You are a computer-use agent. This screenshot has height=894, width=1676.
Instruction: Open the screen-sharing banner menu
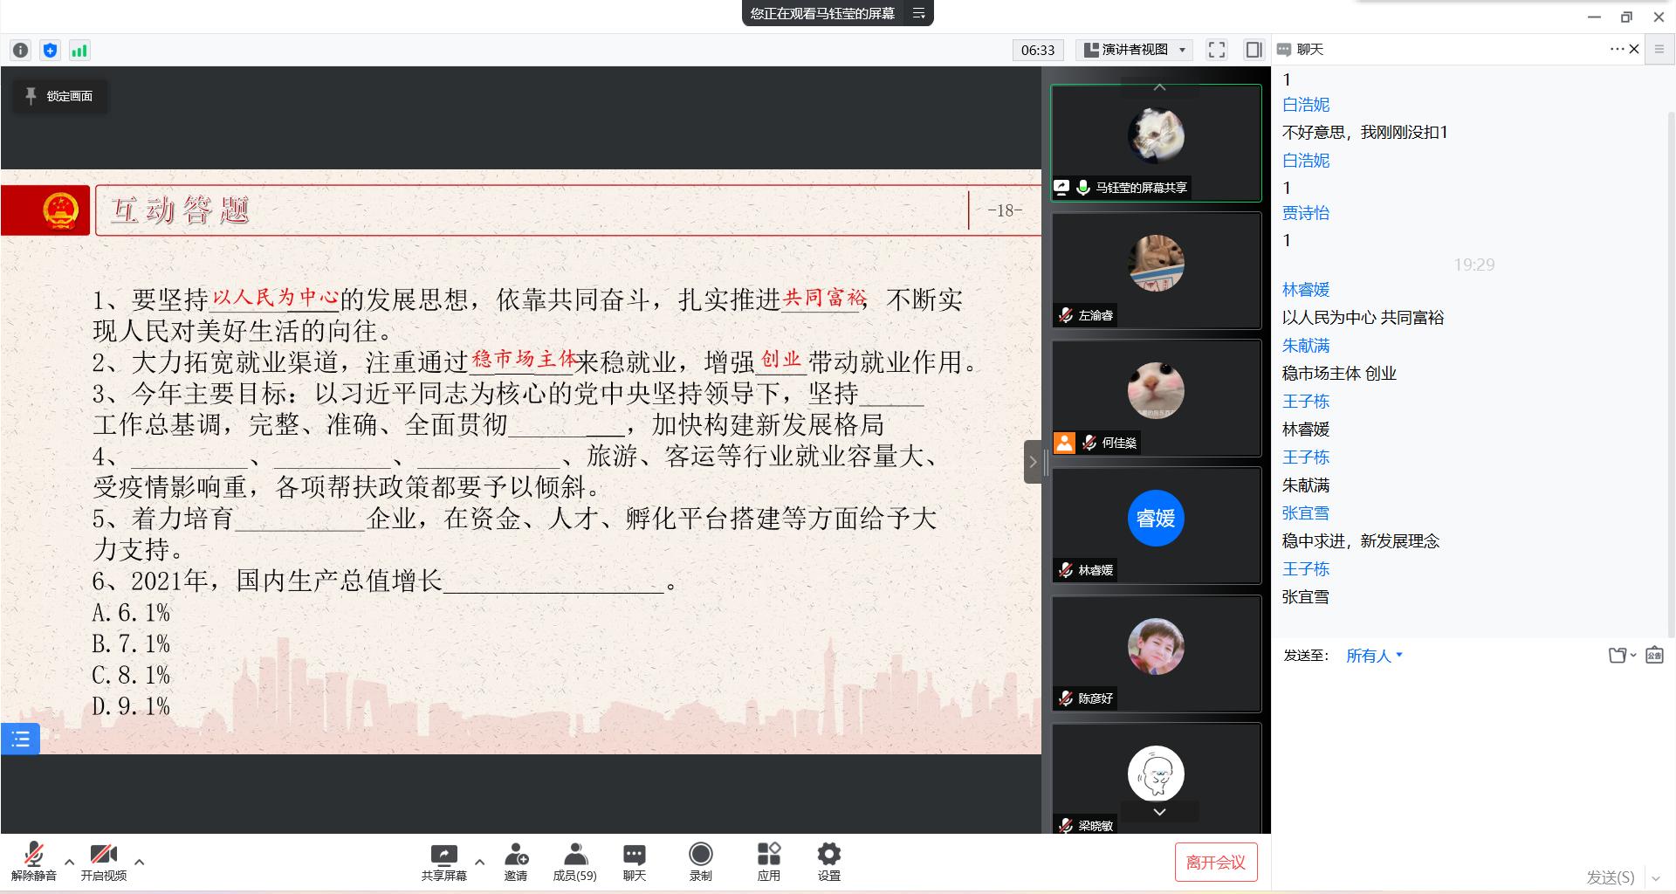(x=918, y=13)
